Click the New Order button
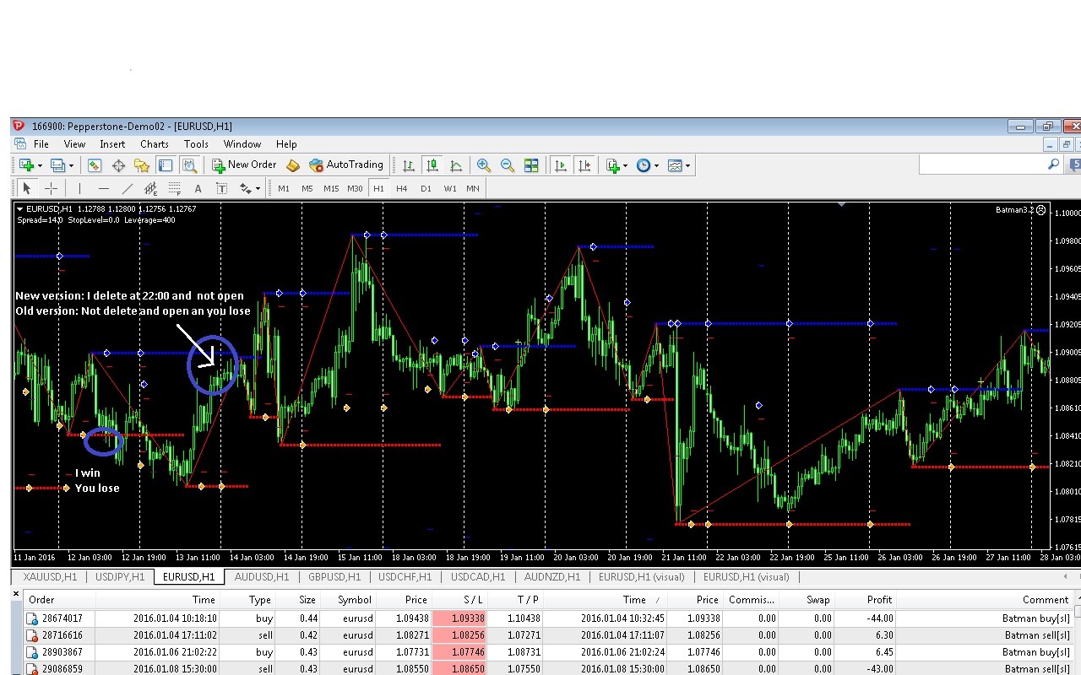The height and width of the screenshot is (675, 1081). pos(244,165)
